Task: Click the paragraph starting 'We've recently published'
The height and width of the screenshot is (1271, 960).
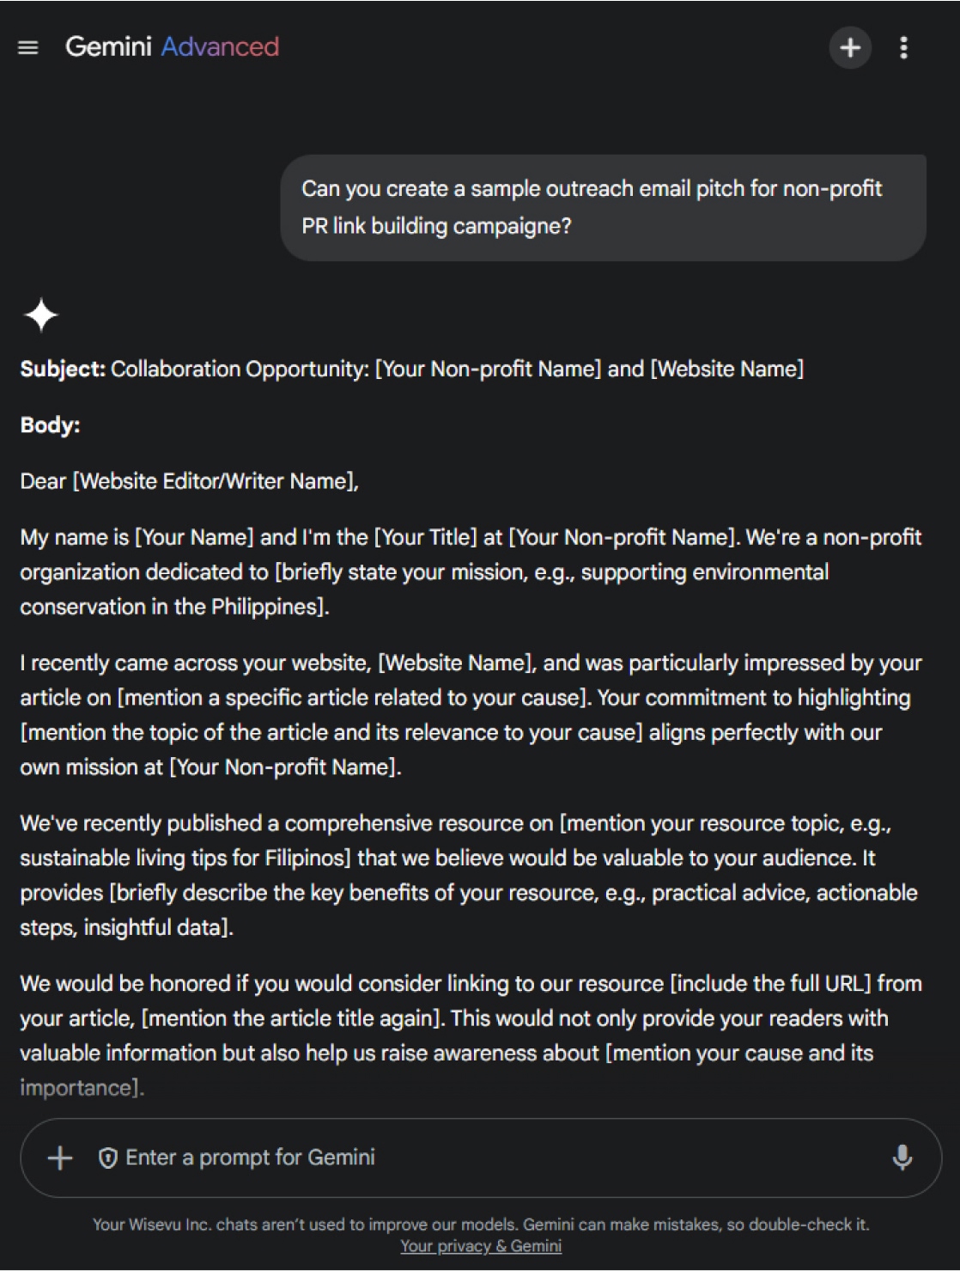Action: (x=471, y=875)
